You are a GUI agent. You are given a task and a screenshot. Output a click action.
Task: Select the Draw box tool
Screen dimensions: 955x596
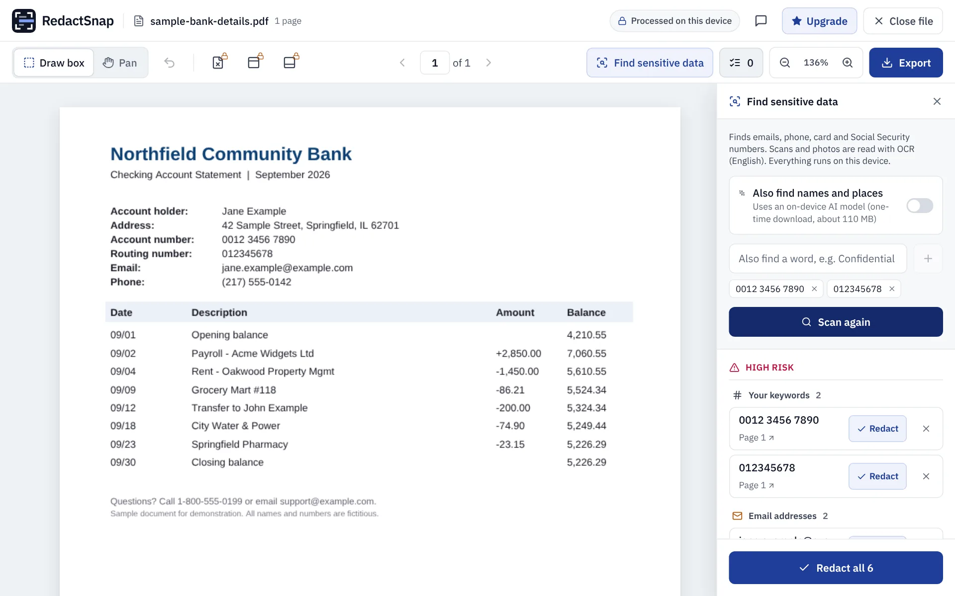click(54, 63)
